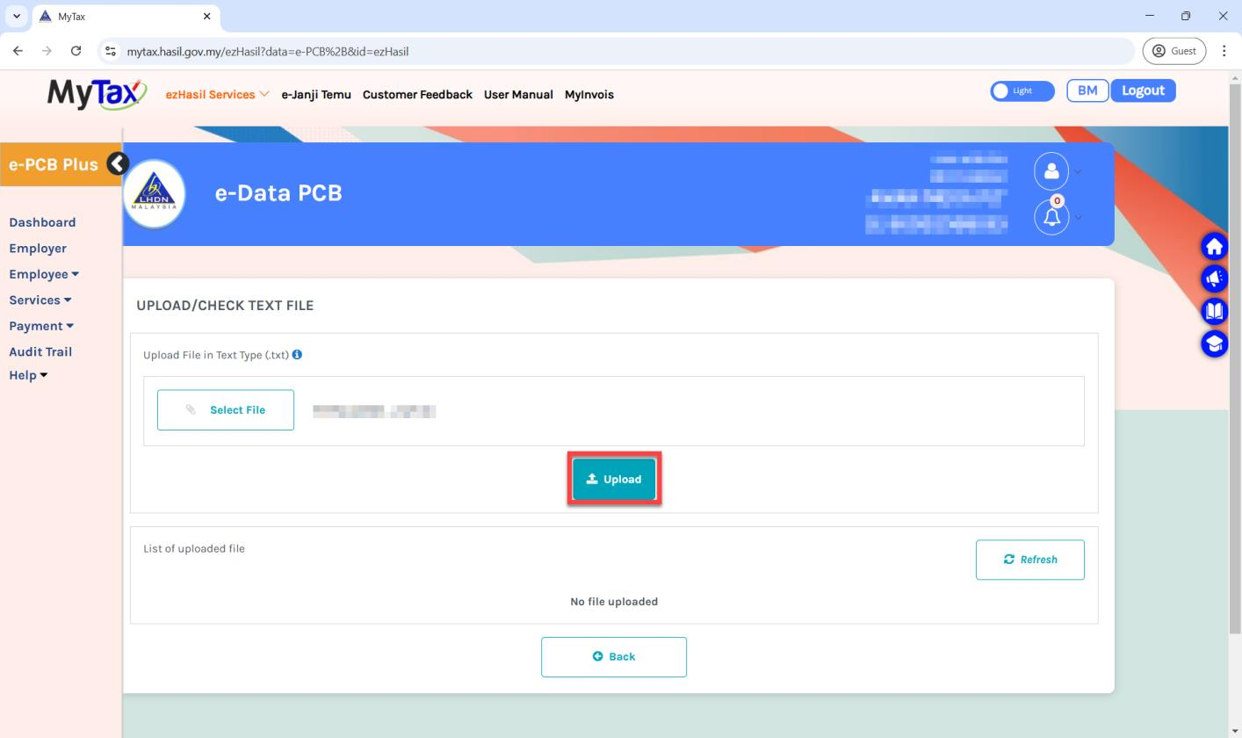The image size is (1242, 738).
Task: Toggle the Light theme switch
Action: pyautogui.click(x=1022, y=90)
